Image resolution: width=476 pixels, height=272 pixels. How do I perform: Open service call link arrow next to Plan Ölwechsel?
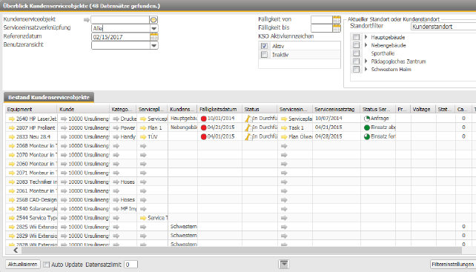pos(284,136)
